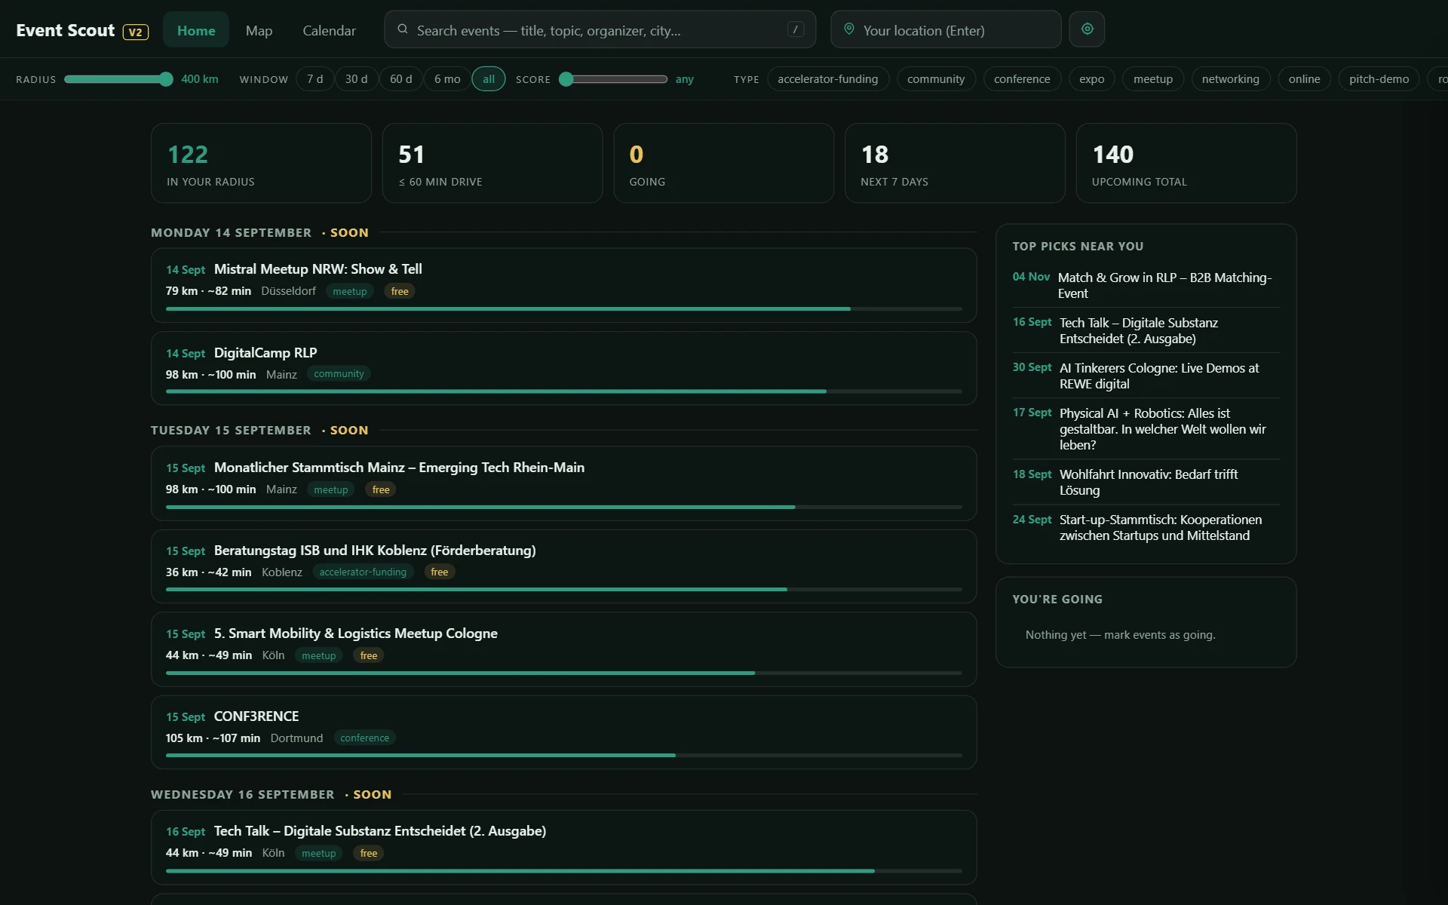
Task: Click the 122 In Your Radius stat card
Action: point(261,163)
